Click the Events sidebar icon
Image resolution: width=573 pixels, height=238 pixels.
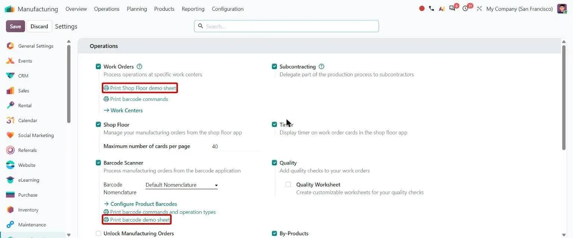point(10,61)
